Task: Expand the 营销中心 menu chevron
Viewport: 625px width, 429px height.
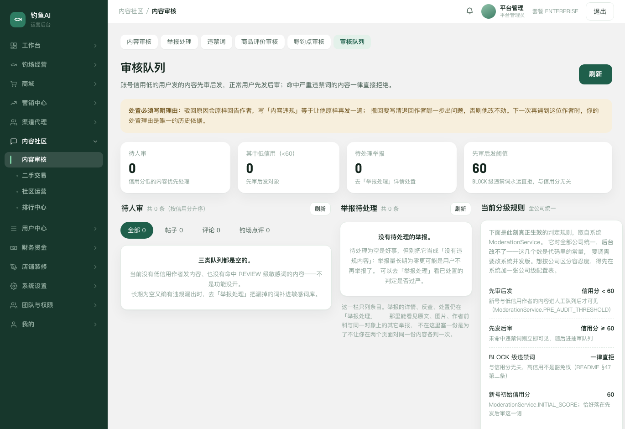Action: [x=95, y=103]
